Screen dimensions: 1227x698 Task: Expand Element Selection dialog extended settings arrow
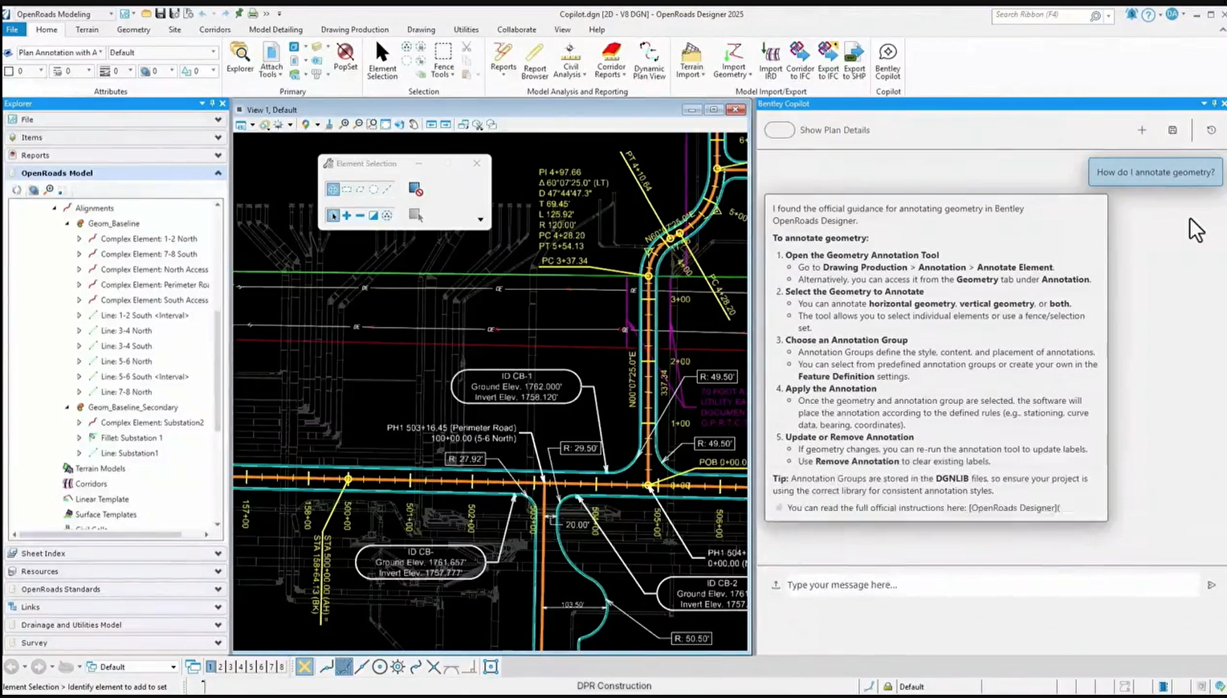(x=480, y=219)
